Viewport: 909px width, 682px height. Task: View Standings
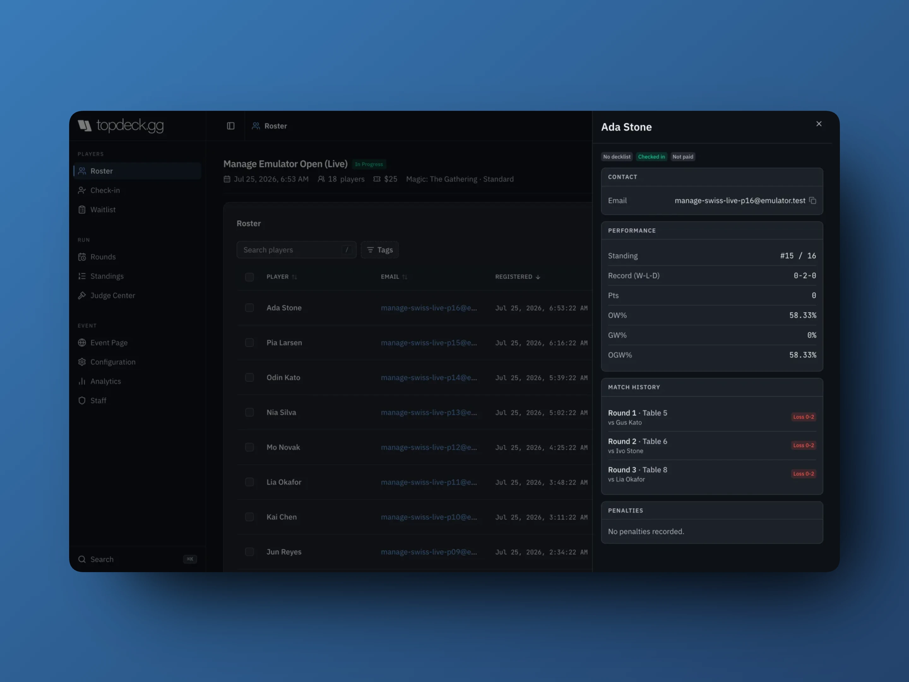coord(137,276)
